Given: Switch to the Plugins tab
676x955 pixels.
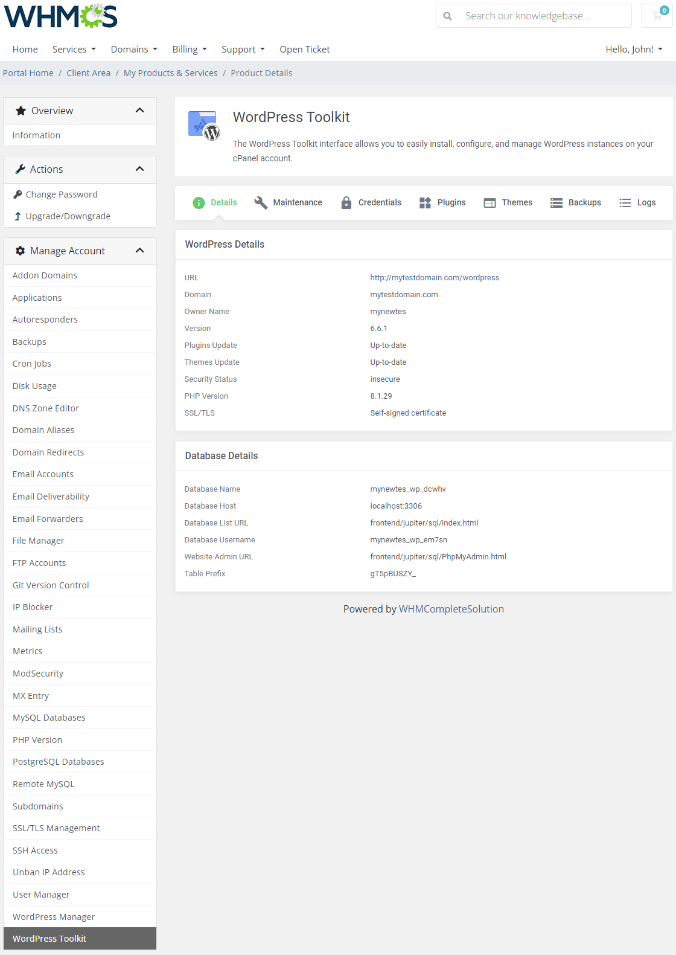Looking at the screenshot, I should [443, 203].
